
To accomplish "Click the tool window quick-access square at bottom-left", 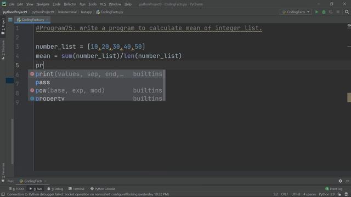I will point(3,194).
